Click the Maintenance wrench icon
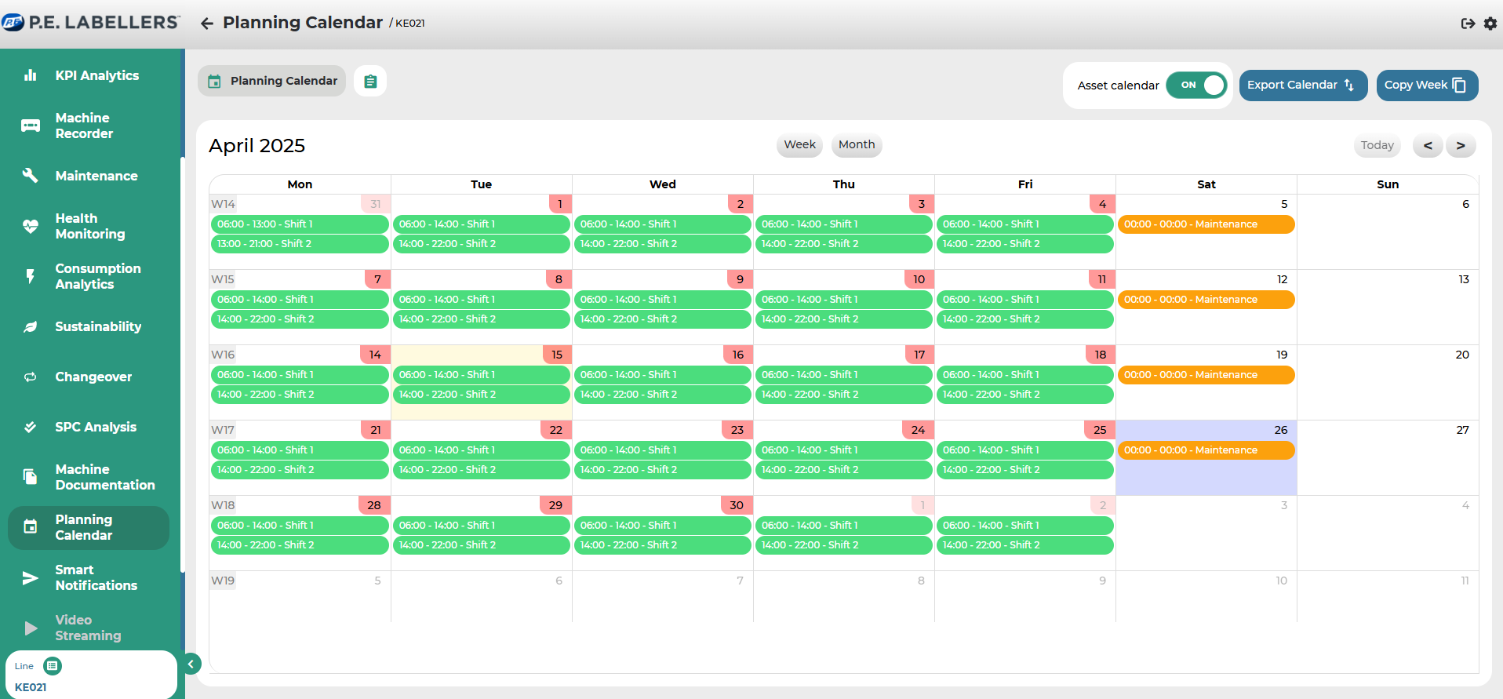This screenshot has height=699, width=1503. (30, 176)
